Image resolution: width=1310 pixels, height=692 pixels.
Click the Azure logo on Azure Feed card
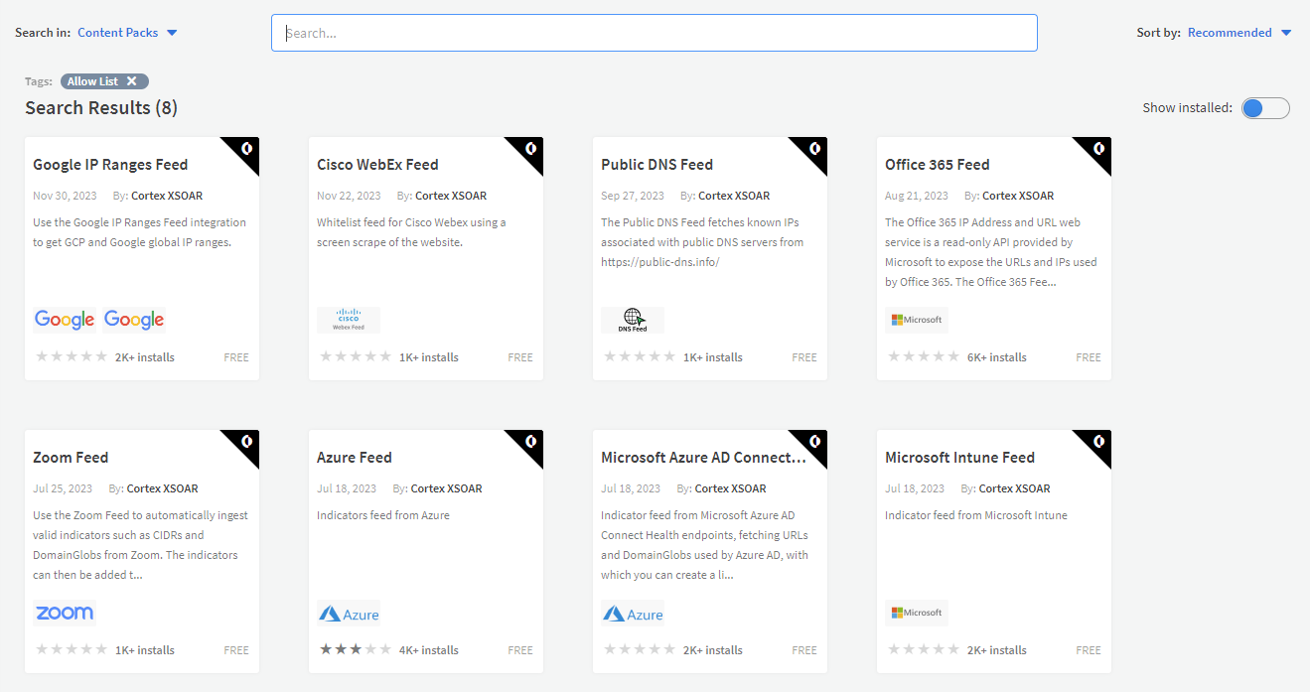pyautogui.click(x=349, y=613)
